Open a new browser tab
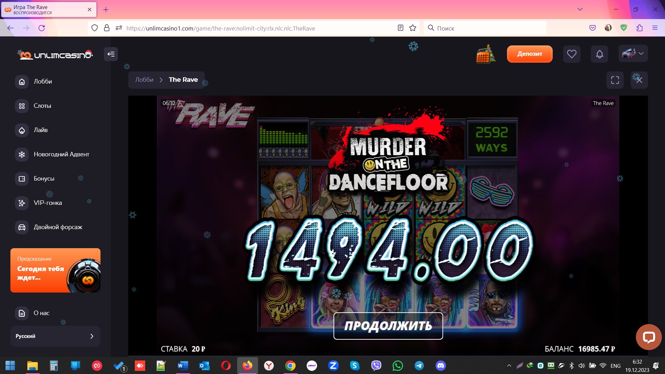Image resolution: width=665 pixels, height=374 pixels. pyautogui.click(x=106, y=10)
